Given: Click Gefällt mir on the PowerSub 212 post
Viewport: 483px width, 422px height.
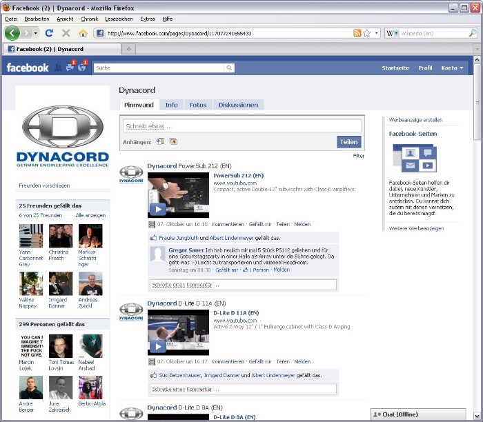Looking at the screenshot, I should pyautogui.click(x=260, y=224).
